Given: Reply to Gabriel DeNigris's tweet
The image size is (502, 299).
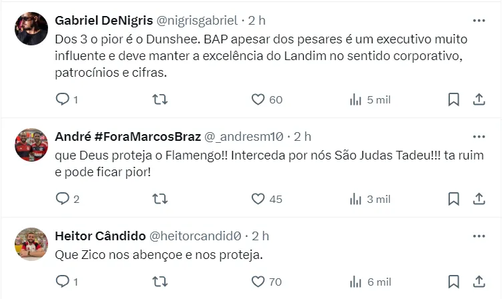Looking at the screenshot, I should click(62, 99).
